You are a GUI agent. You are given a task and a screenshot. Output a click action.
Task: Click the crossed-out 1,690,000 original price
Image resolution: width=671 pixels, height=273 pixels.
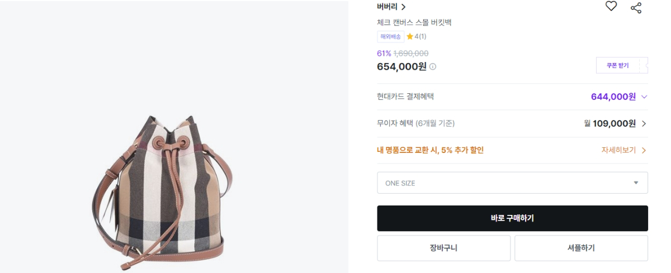point(411,54)
